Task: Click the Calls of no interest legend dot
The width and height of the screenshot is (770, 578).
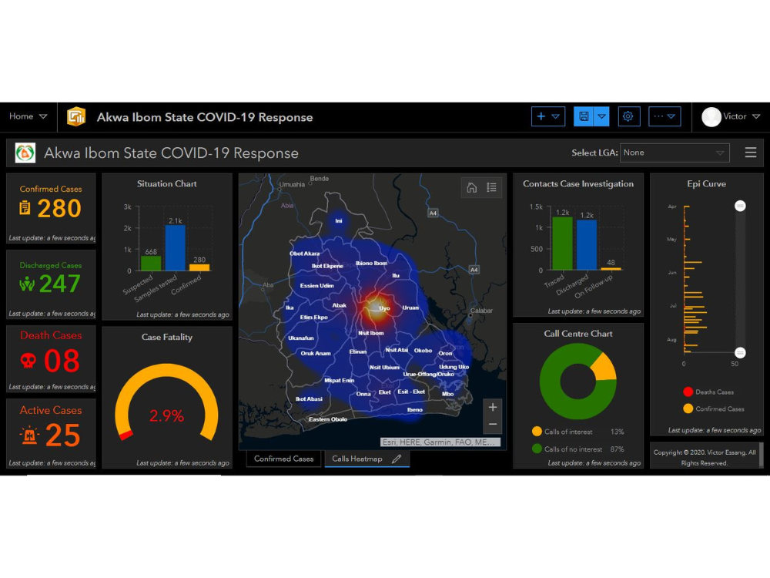Action: click(x=537, y=449)
